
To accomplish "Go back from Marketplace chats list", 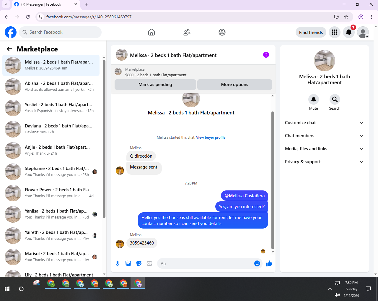I will point(9,49).
